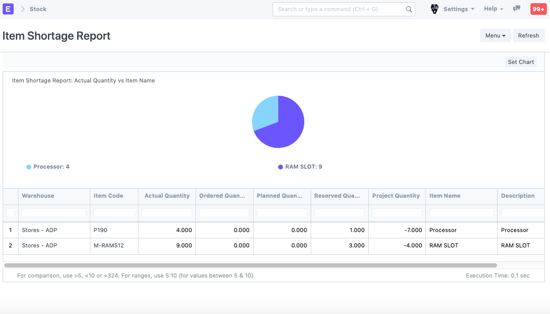Sort by Warehouse column header
Screen dimensions: 550x314
[x=38, y=196]
